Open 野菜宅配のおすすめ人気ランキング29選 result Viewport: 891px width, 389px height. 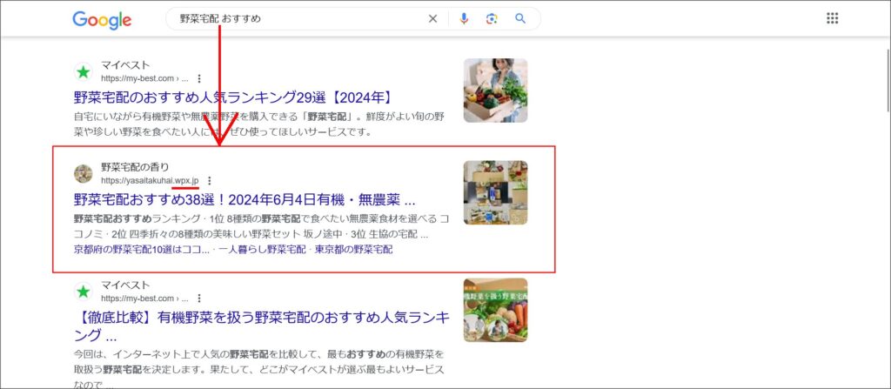[232, 97]
